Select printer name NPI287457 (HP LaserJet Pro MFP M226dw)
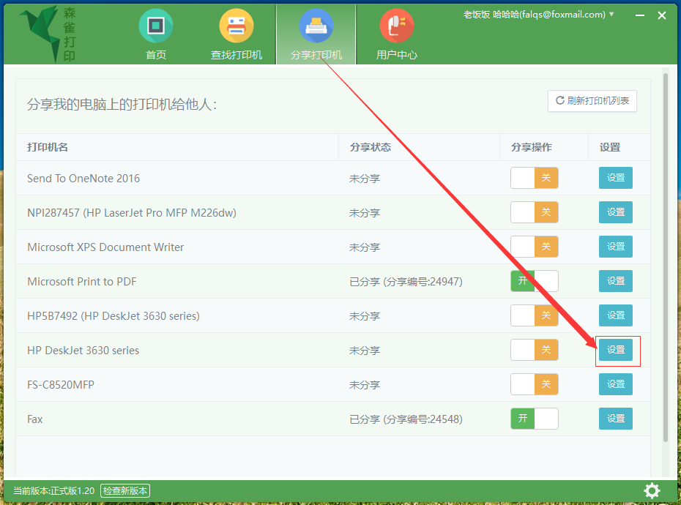The width and height of the screenshot is (681, 505). pyautogui.click(x=132, y=213)
